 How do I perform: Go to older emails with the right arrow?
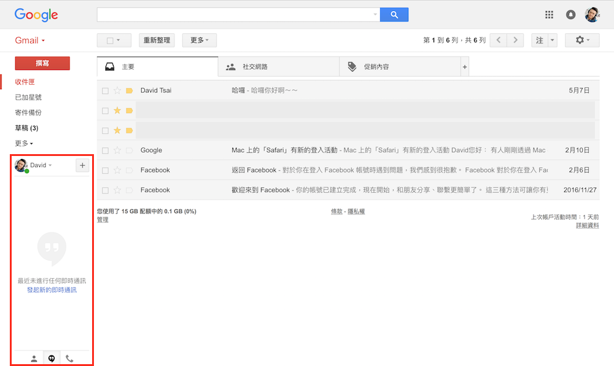pyautogui.click(x=515, y=39)
